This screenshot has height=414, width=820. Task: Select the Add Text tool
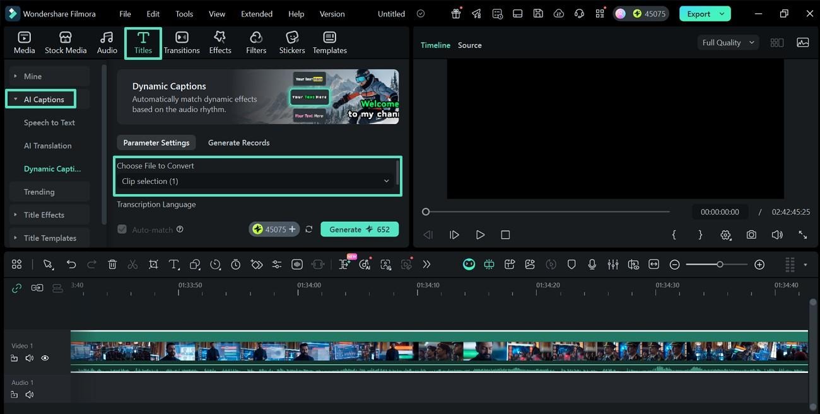tap(174, 264)
